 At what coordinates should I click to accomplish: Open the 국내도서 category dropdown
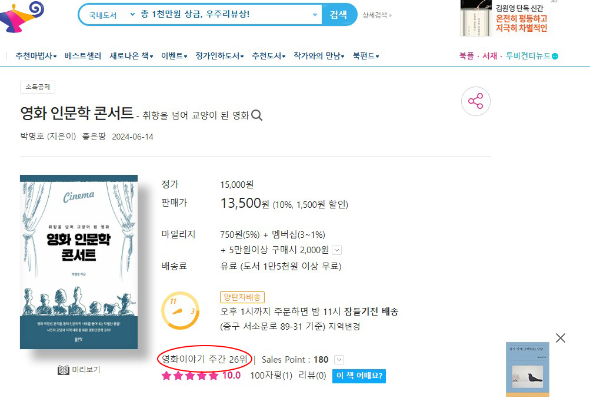pyautogui.click(x=111, y=15)
